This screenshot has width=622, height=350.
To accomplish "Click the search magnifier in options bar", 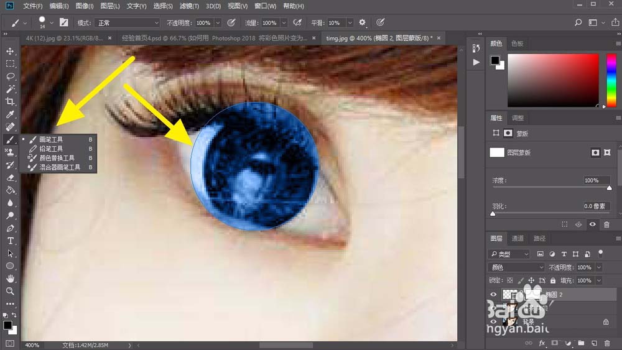I will coord(578,22).
